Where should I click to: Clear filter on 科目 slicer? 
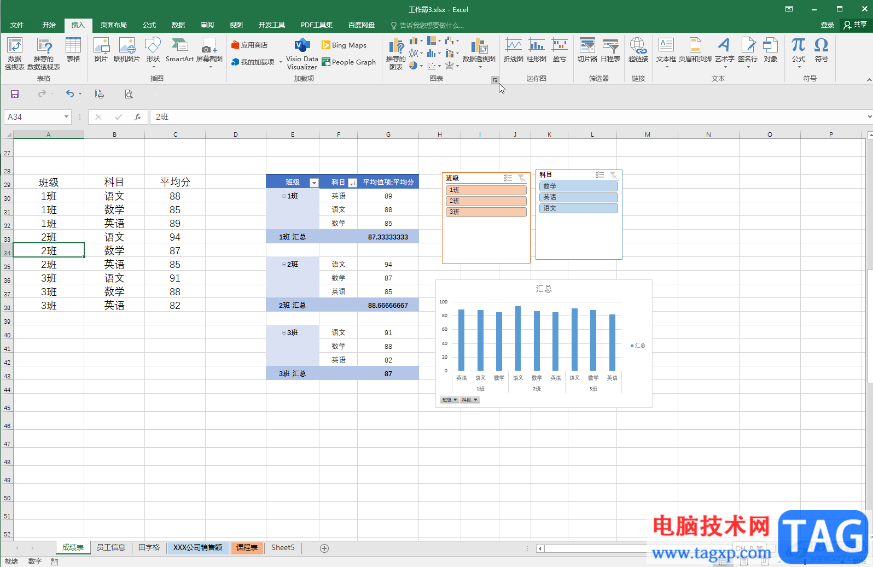click(x=614, y=175)
